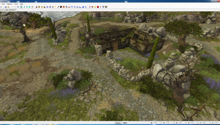220x125 pixels.
Task: Click the Zr field spinner arrows
Action: coord(186,122)
